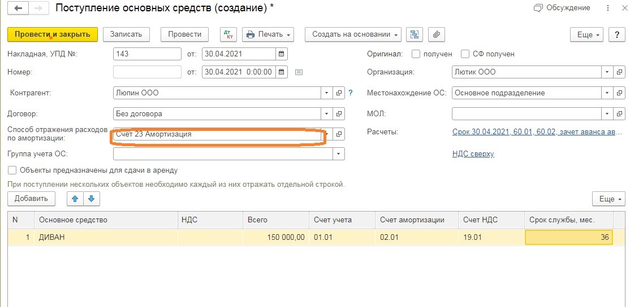Attach files with the paperclip icon
This screenshot has width=630, height=307.
pyautogui.click(x=437, y=34)
